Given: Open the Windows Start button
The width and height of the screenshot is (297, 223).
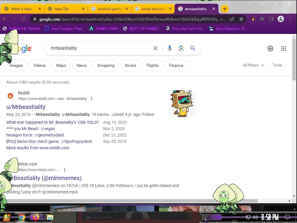Looking at the screenshot, I should click(x=7, y=217).
